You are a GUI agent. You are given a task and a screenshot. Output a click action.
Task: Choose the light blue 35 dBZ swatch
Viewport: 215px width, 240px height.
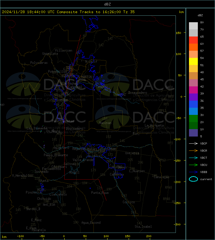[x=193, y=111]
